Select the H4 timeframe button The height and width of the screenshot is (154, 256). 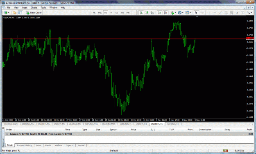pos(111,13)
